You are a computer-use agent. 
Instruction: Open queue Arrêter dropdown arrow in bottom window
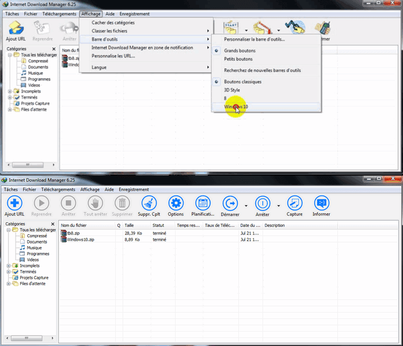pos(278,206)
